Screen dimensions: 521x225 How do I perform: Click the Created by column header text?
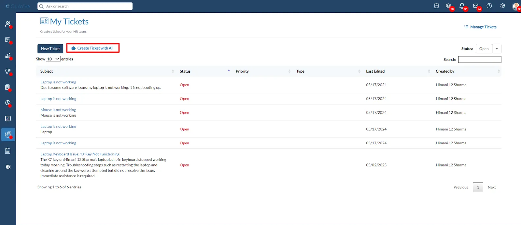pyautogui.click(x=445, y=71)
